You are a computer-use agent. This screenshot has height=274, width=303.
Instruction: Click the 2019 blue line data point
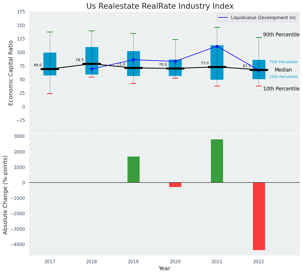[x=133, y=60]
